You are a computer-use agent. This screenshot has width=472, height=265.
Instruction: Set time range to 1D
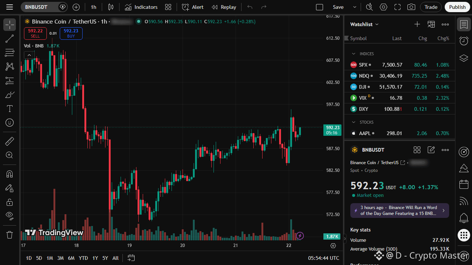coord(29,258)
